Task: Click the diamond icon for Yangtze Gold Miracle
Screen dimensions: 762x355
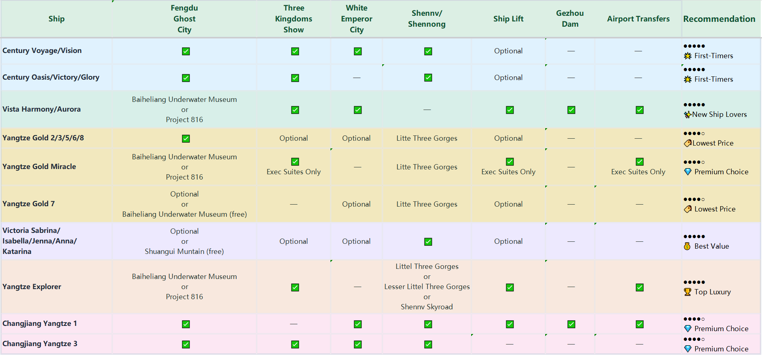Action: click(x=688, y=172)
